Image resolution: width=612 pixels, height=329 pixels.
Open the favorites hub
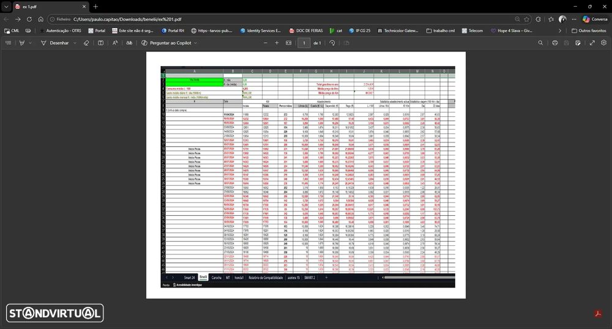(551, 19)
